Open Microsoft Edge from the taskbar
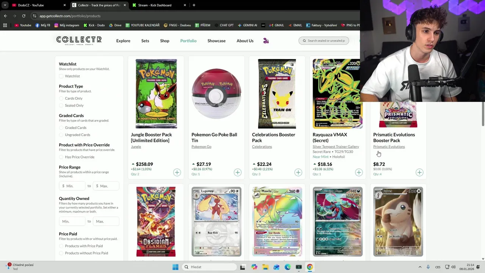Image resolution: width=485 pixels, height=273 pixels. pos(288,267)
